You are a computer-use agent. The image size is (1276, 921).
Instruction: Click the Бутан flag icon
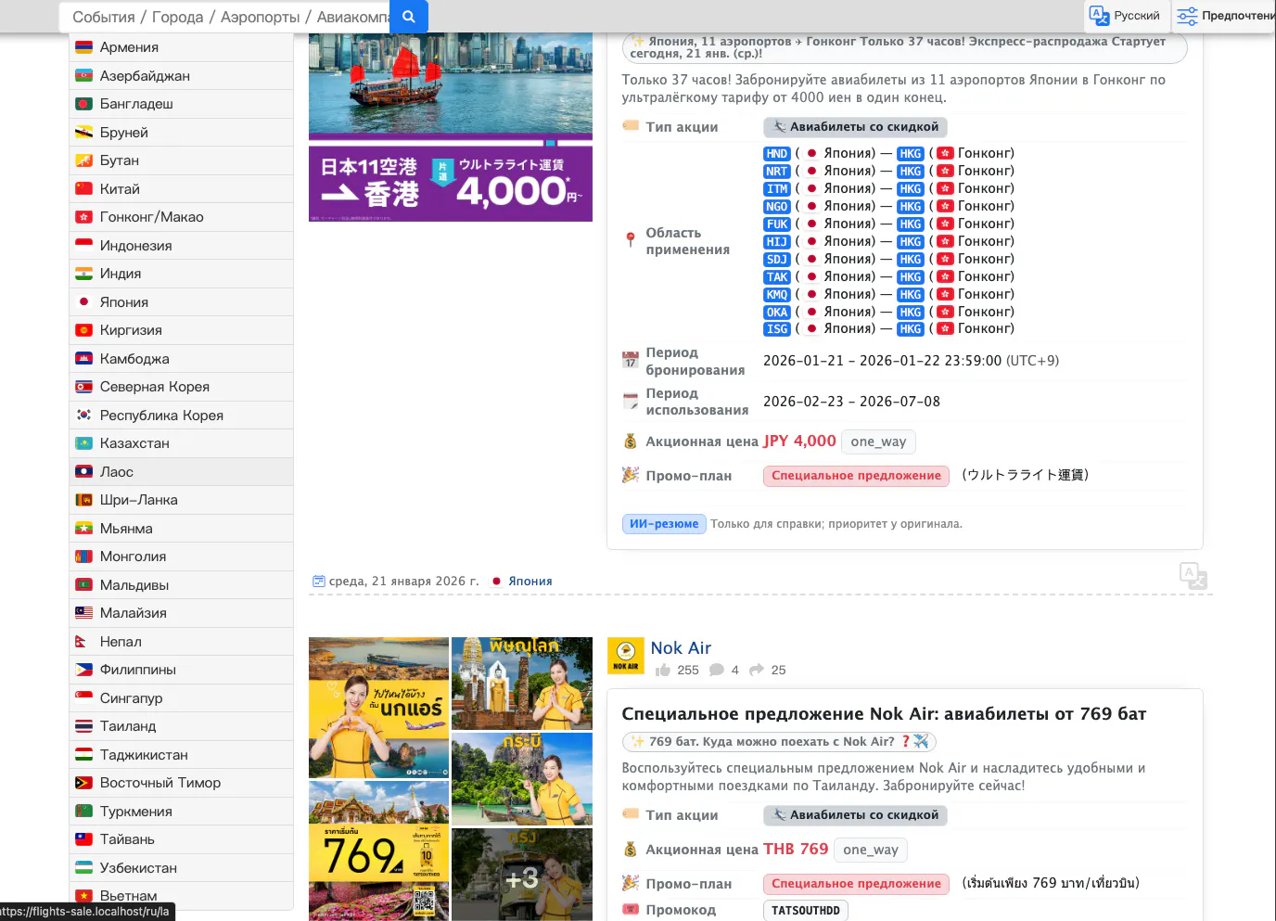83,160
